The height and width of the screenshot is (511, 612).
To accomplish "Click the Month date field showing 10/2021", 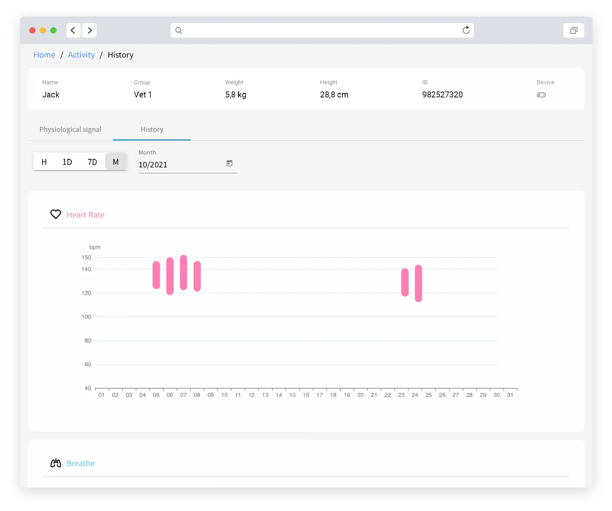I will (x=188, y=164).
